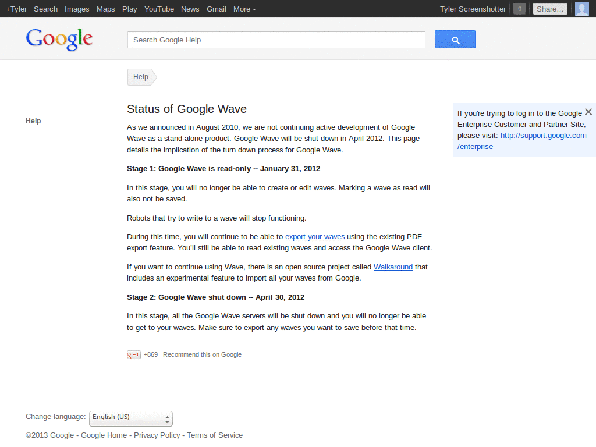
Task: Dismiss the Enterprise login notice
Action: (x=588, y=111)
